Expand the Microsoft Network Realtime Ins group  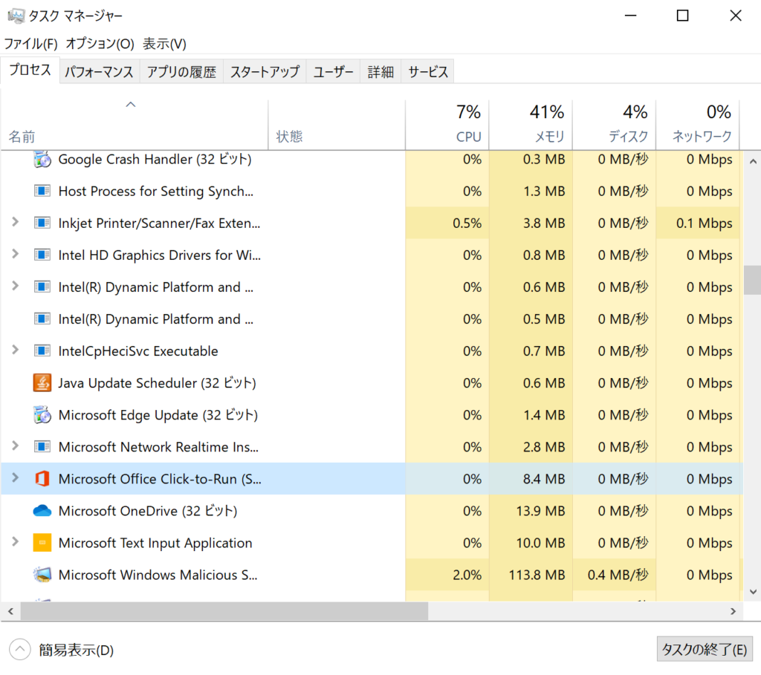click(x=16, y=446)
